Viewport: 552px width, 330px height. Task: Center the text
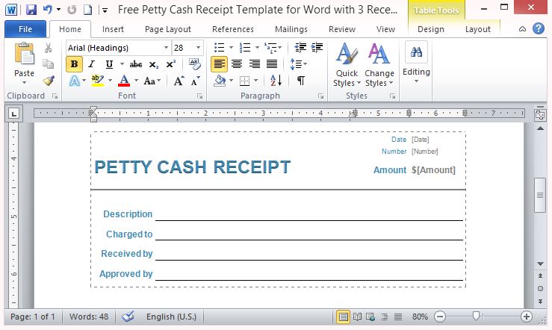237,64
